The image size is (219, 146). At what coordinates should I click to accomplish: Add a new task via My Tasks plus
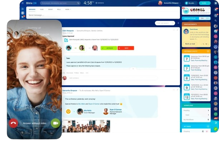tap(208, 126)
